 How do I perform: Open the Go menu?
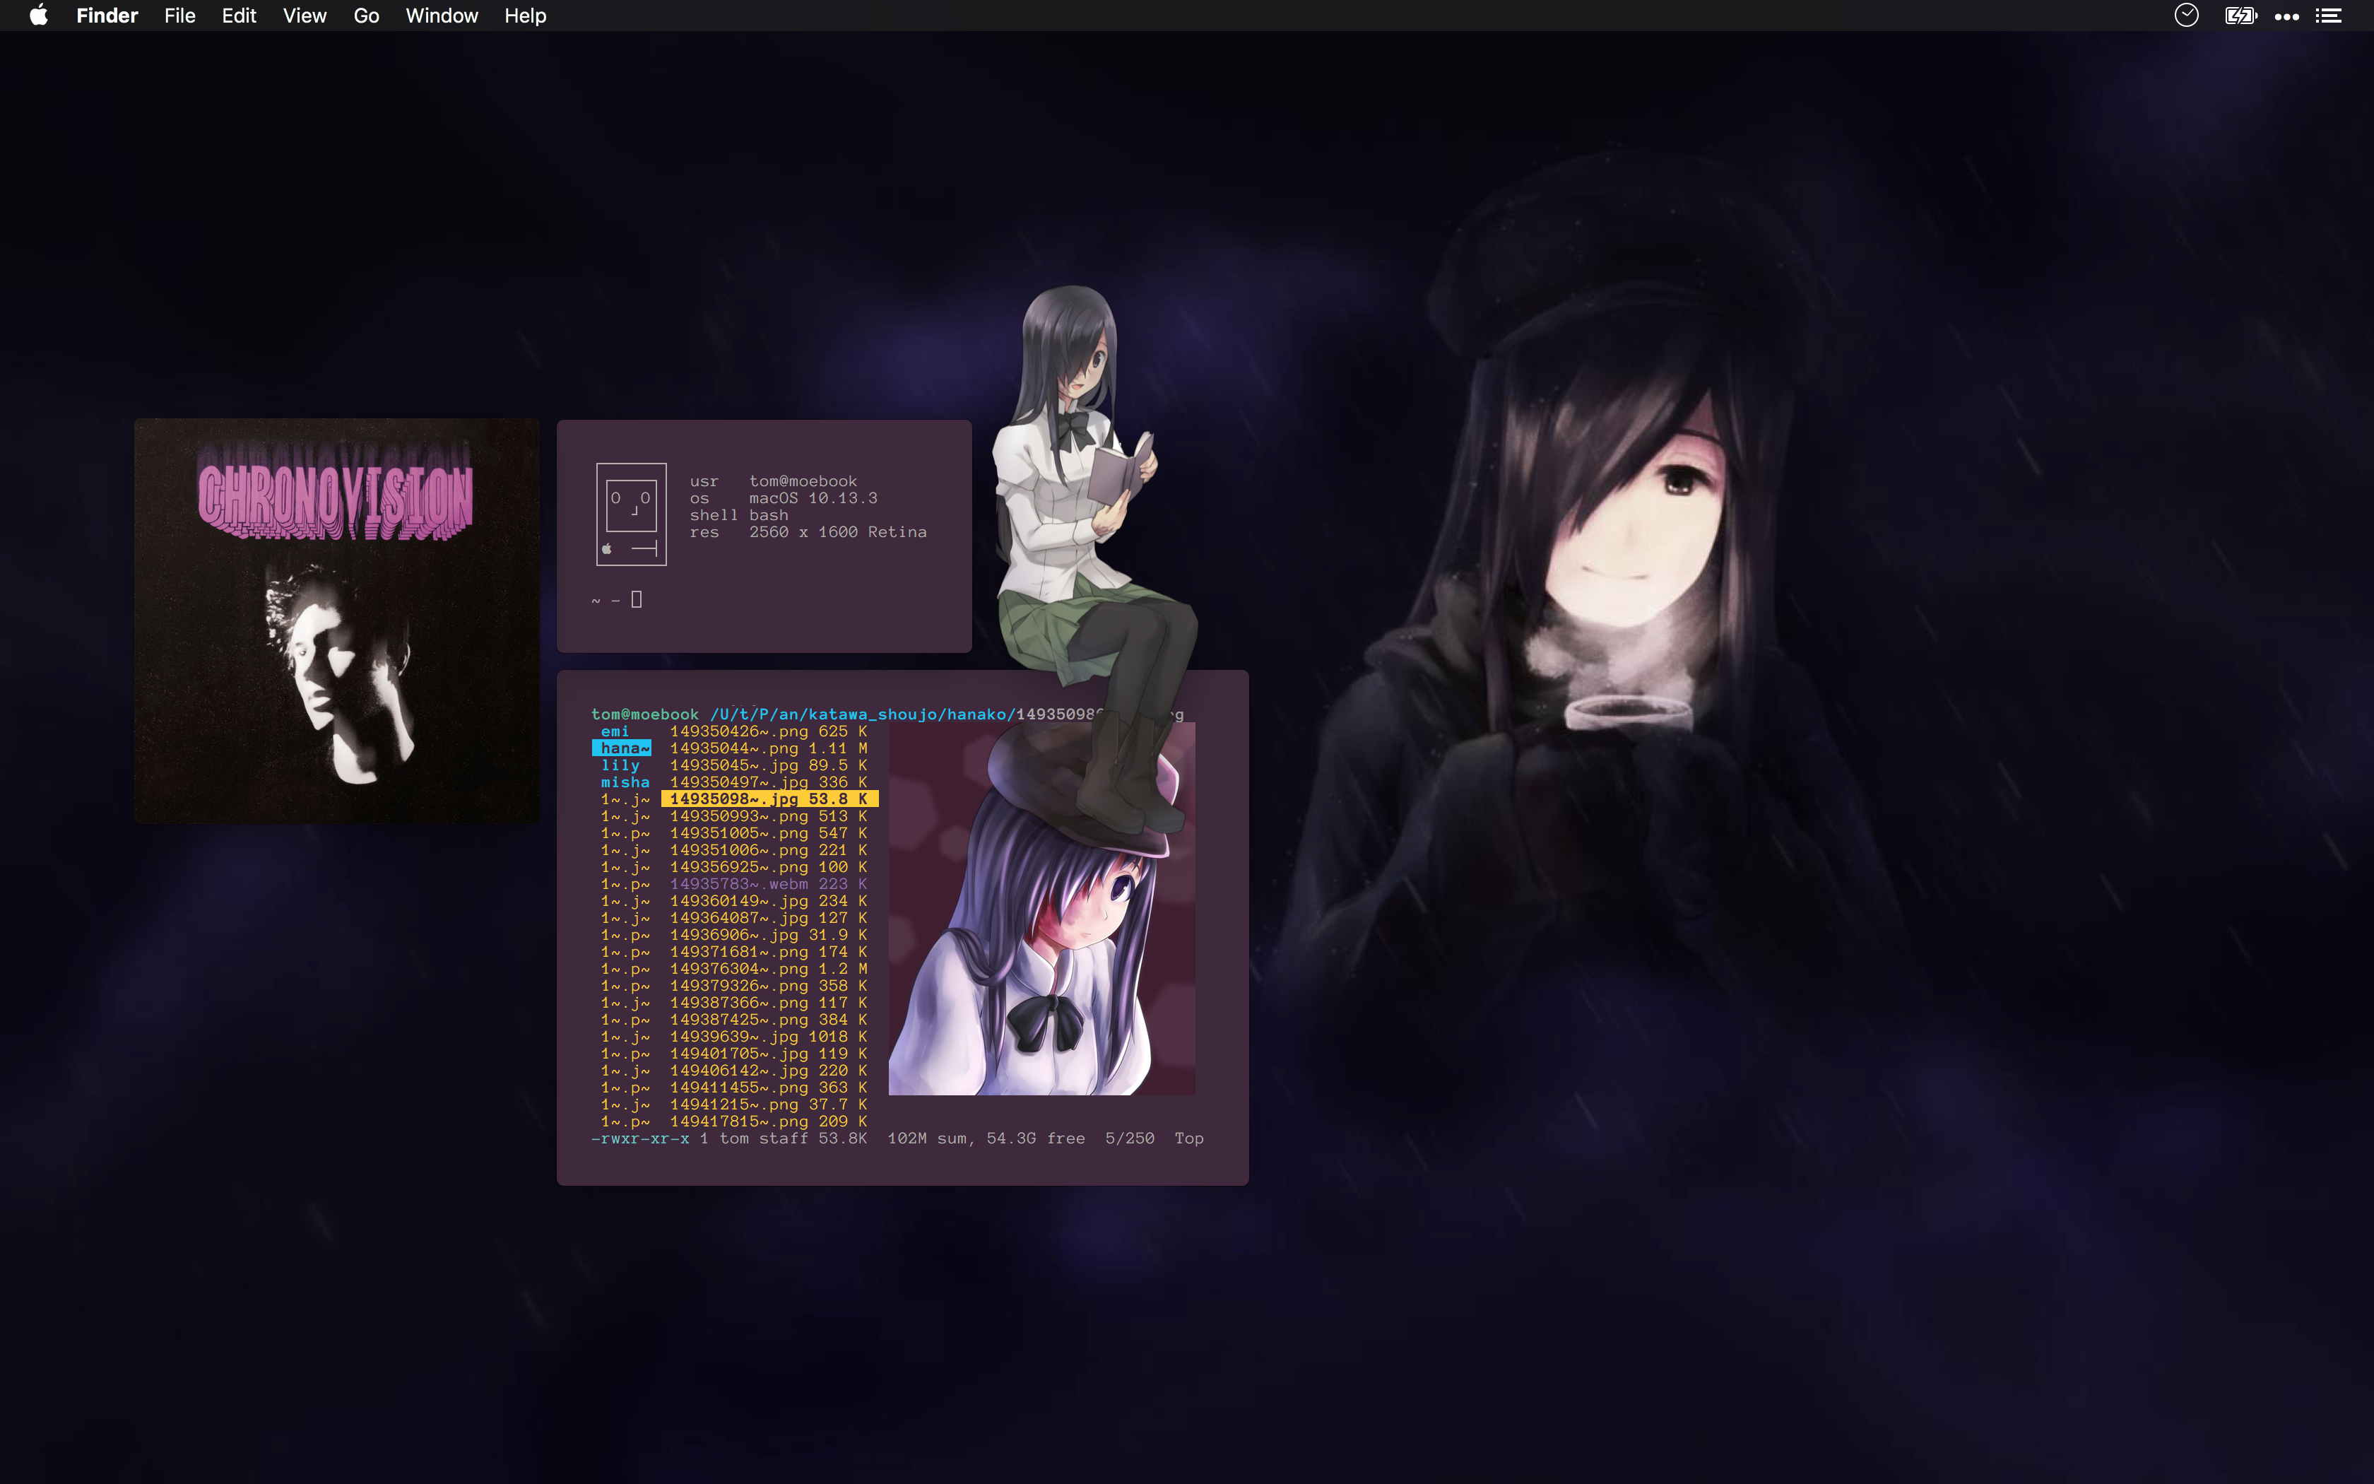pyautogui.click(x=366, y=16)
